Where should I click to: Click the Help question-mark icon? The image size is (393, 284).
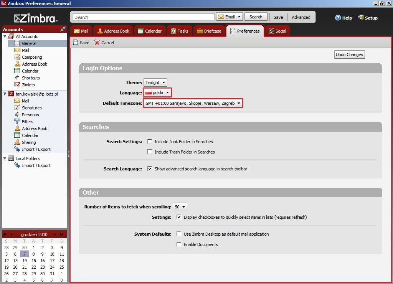[338, 18]
